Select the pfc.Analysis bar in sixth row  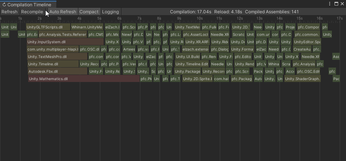(x=304, y=64)
